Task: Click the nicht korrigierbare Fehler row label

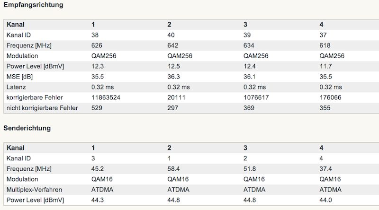Action: coord(42,108)
